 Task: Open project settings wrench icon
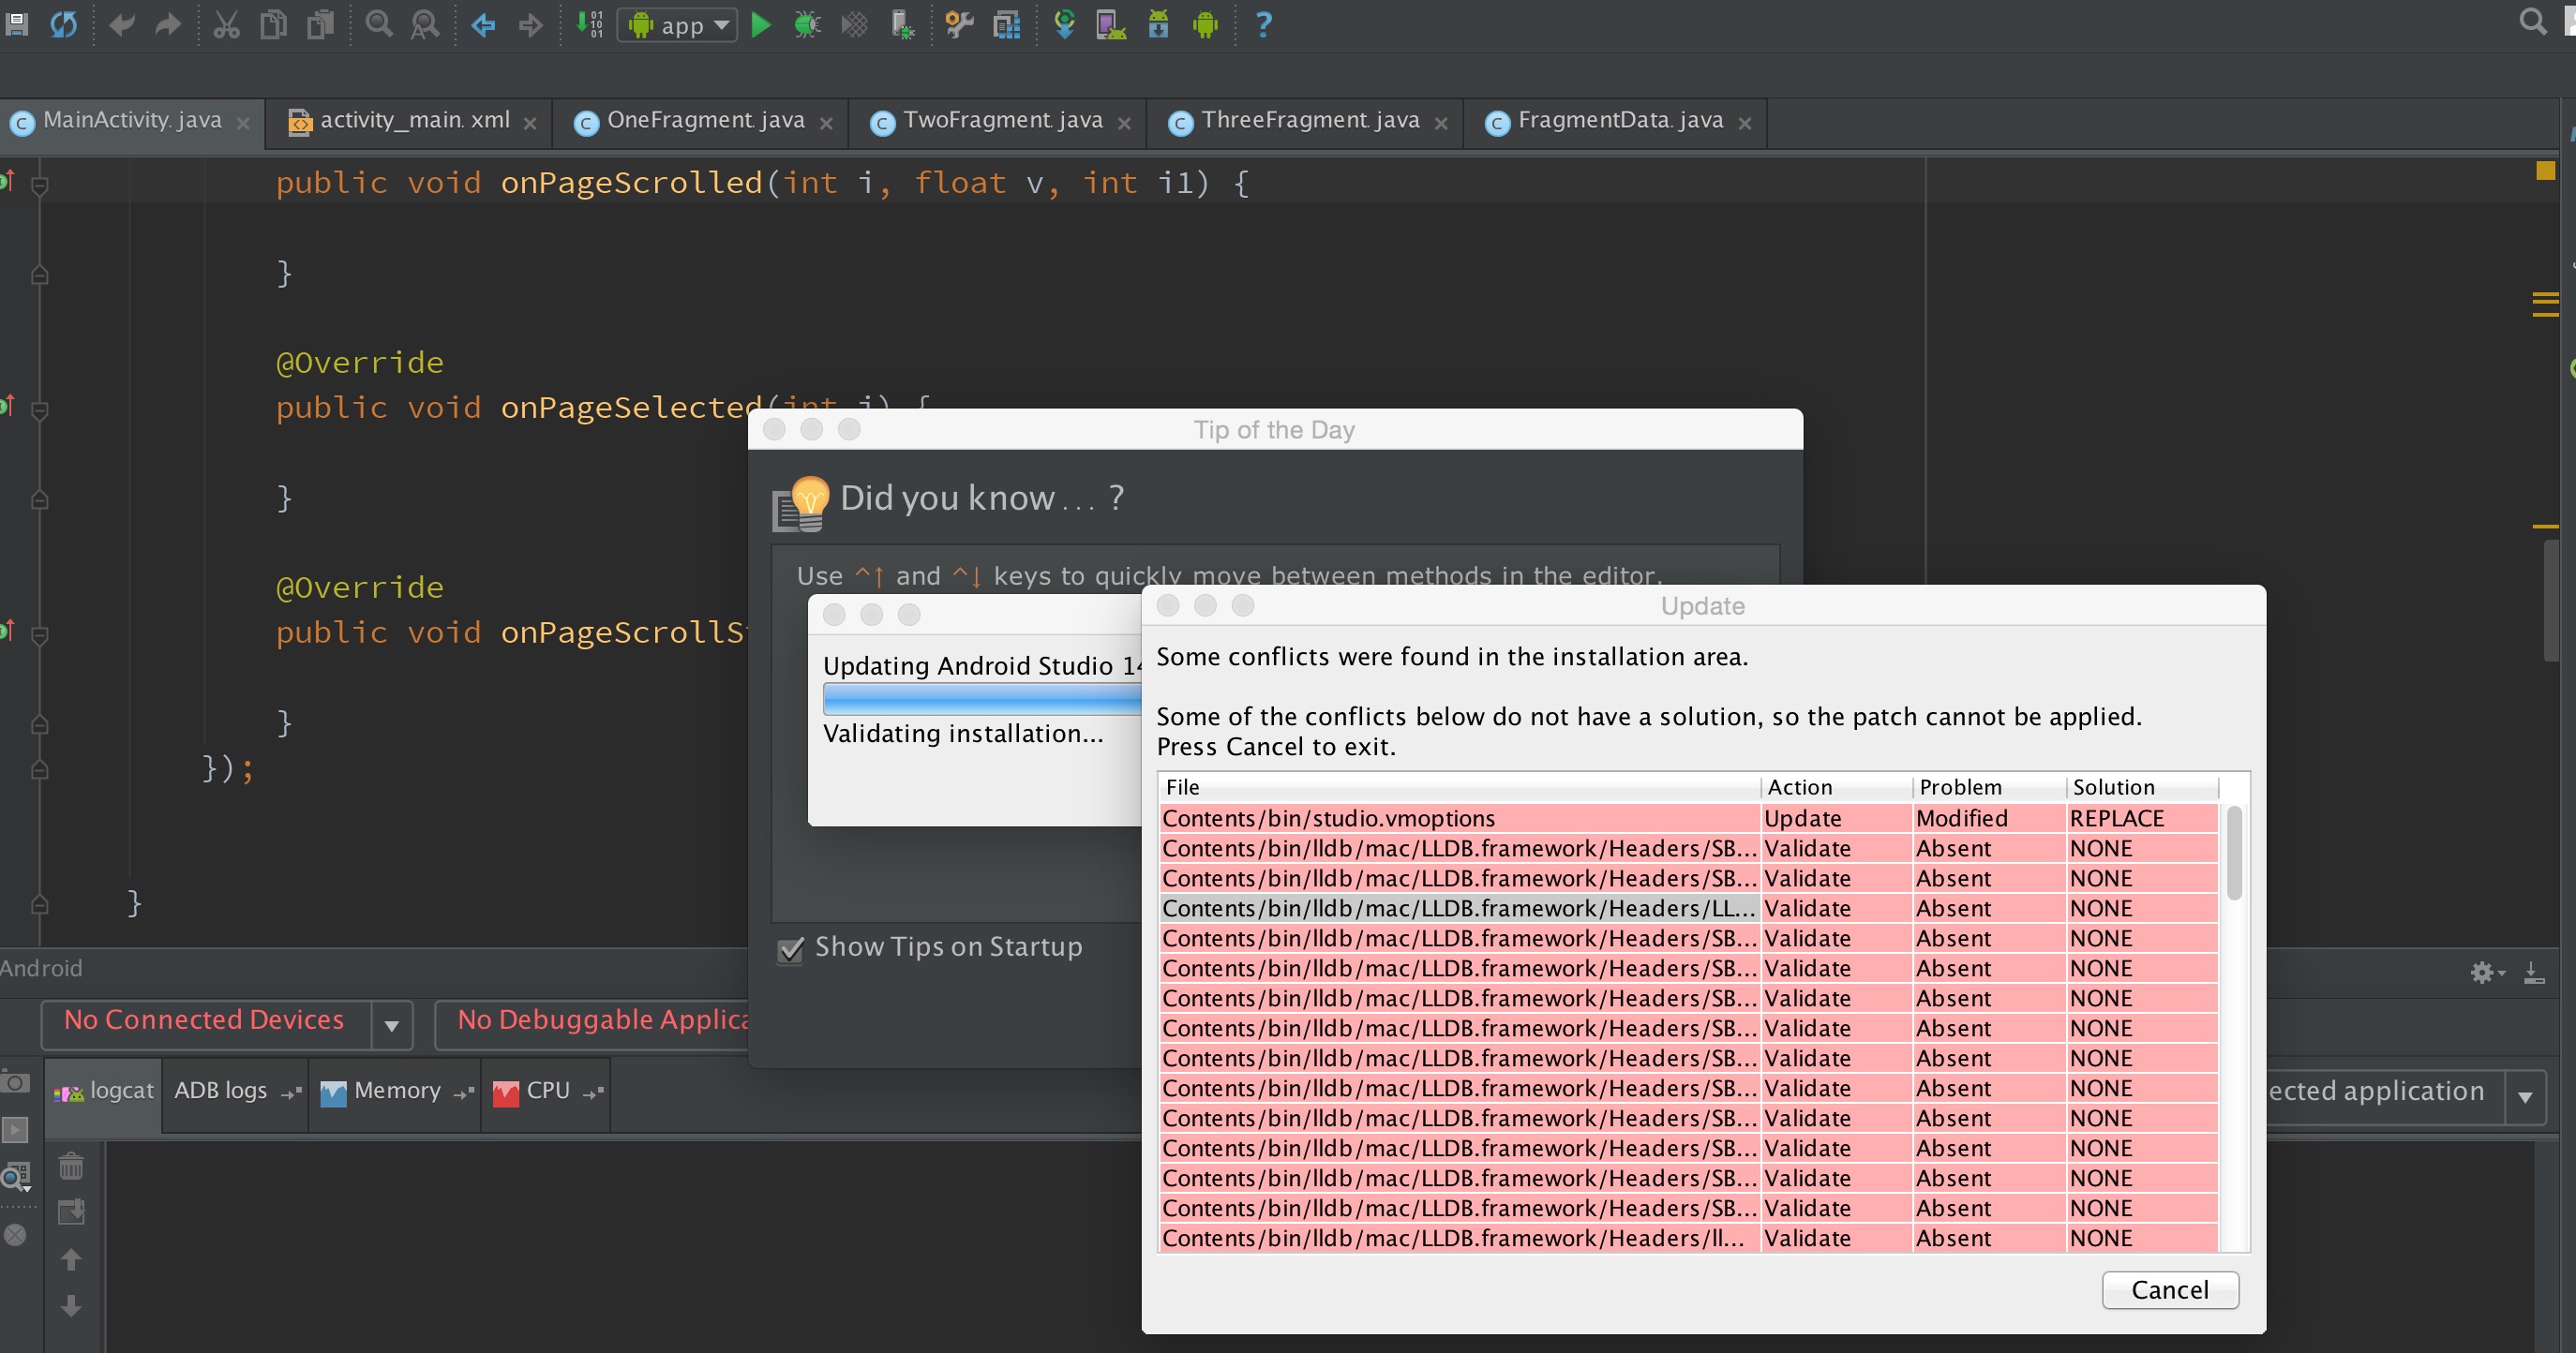(960, 24)
